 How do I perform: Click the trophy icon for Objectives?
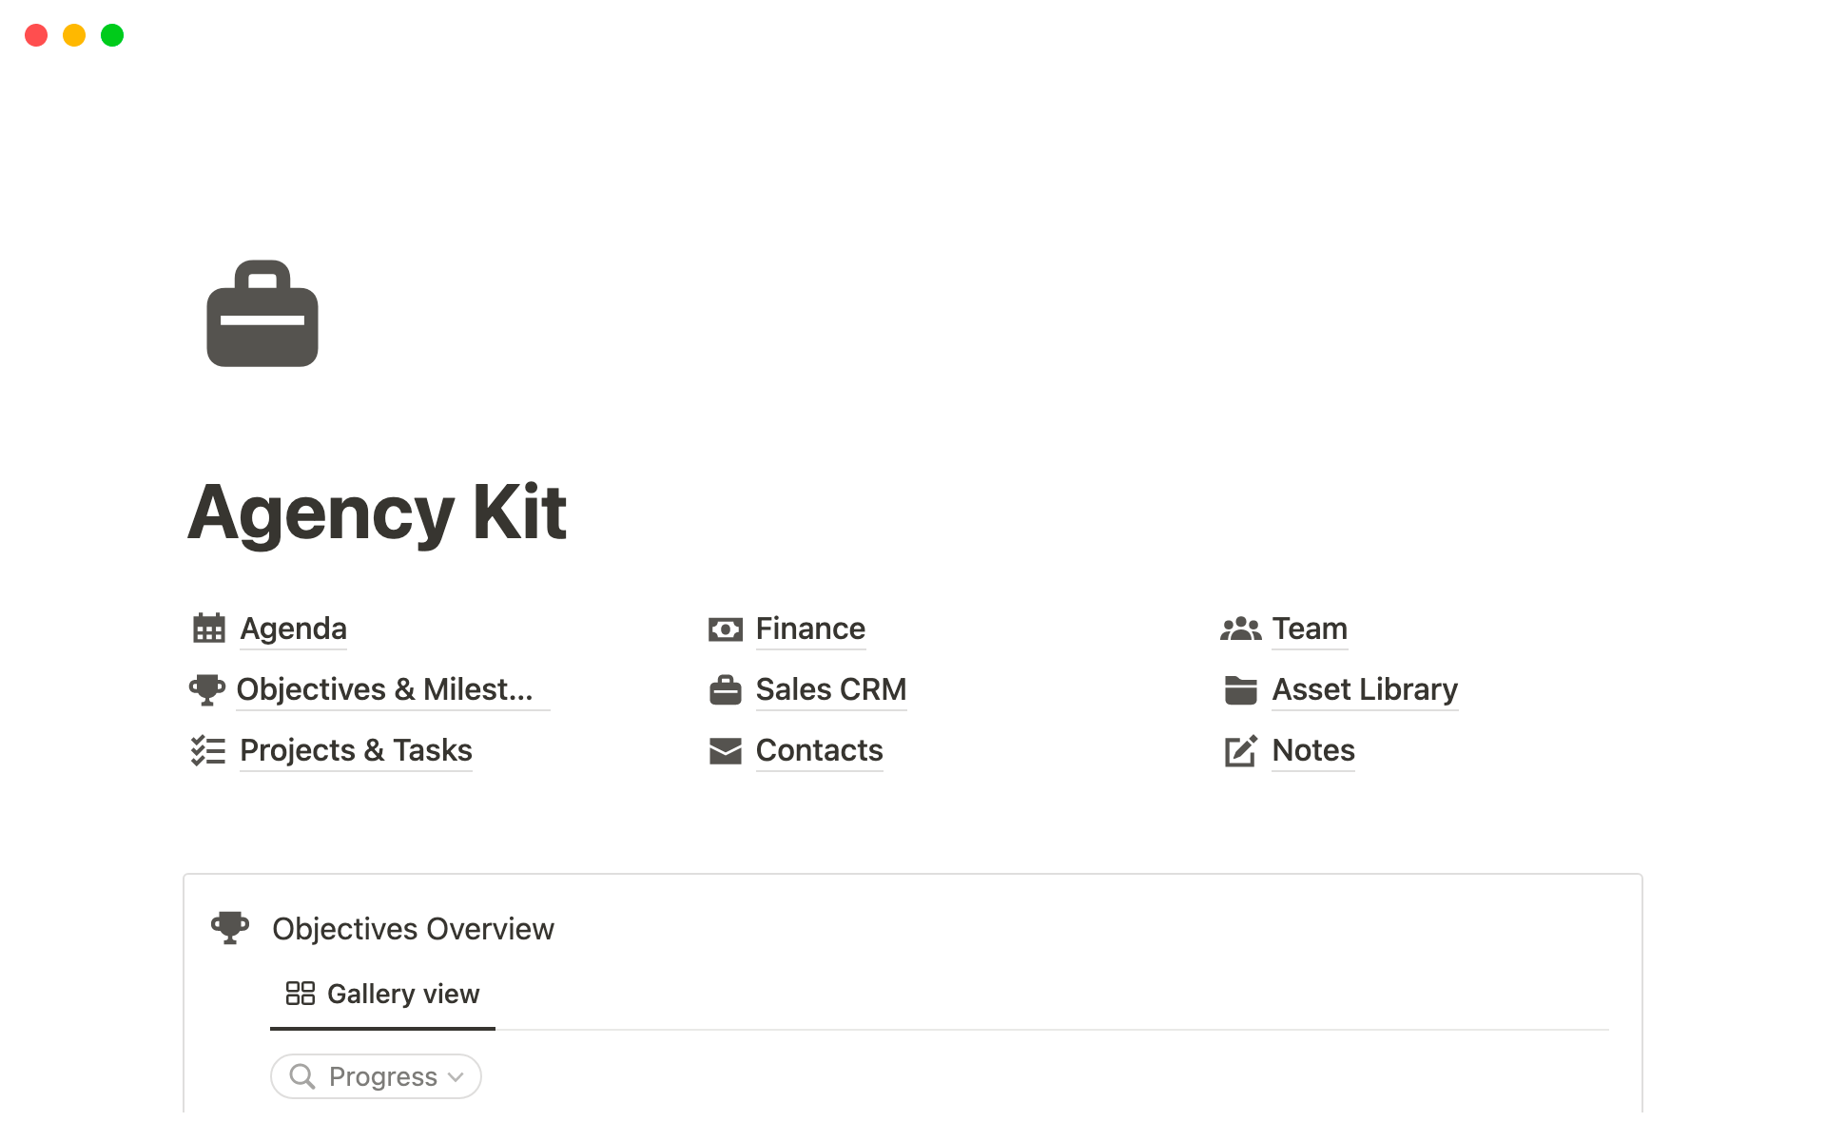click(206, 688)
